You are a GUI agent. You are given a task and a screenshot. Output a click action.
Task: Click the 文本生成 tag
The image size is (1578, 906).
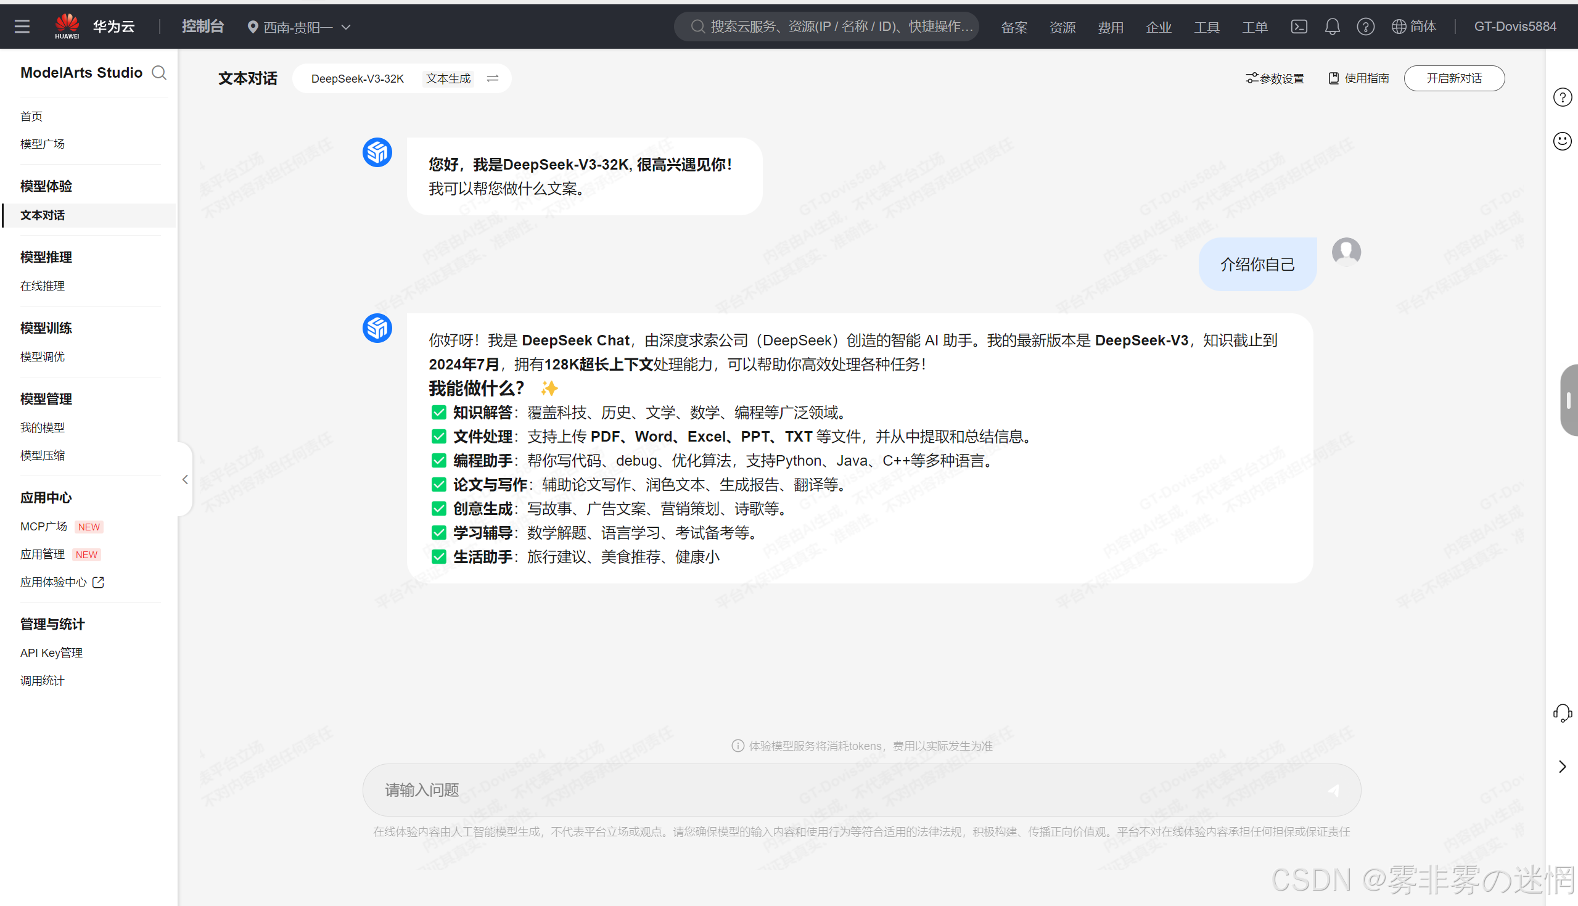tap(448, 78)
